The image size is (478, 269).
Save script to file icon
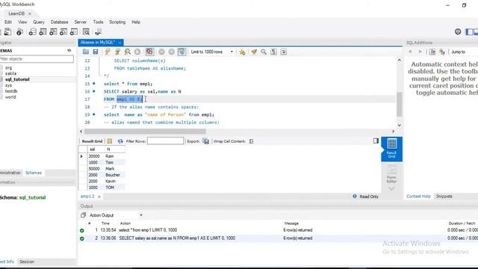(96, 52)
